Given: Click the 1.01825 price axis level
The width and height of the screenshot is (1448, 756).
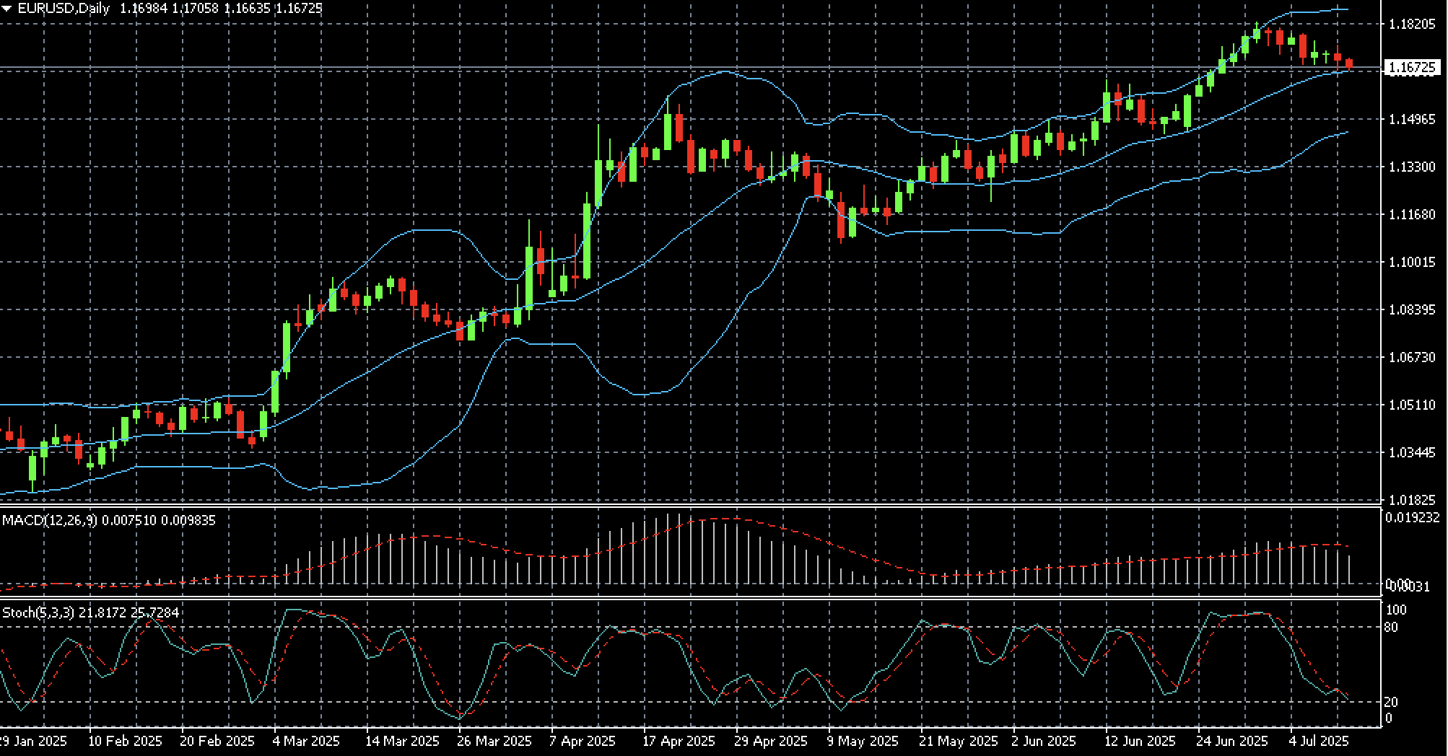Looking at the screenshot, I should (1412, 500).
